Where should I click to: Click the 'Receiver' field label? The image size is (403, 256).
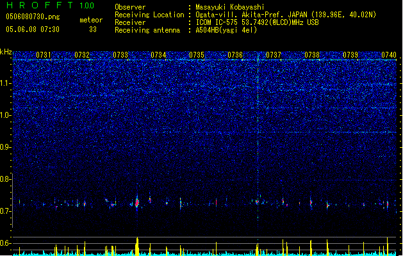tap(130, 22)
